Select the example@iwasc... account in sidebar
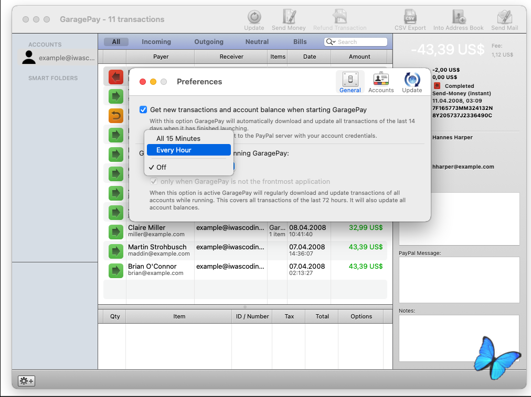 pyautogui.click(x=58, y=58)
